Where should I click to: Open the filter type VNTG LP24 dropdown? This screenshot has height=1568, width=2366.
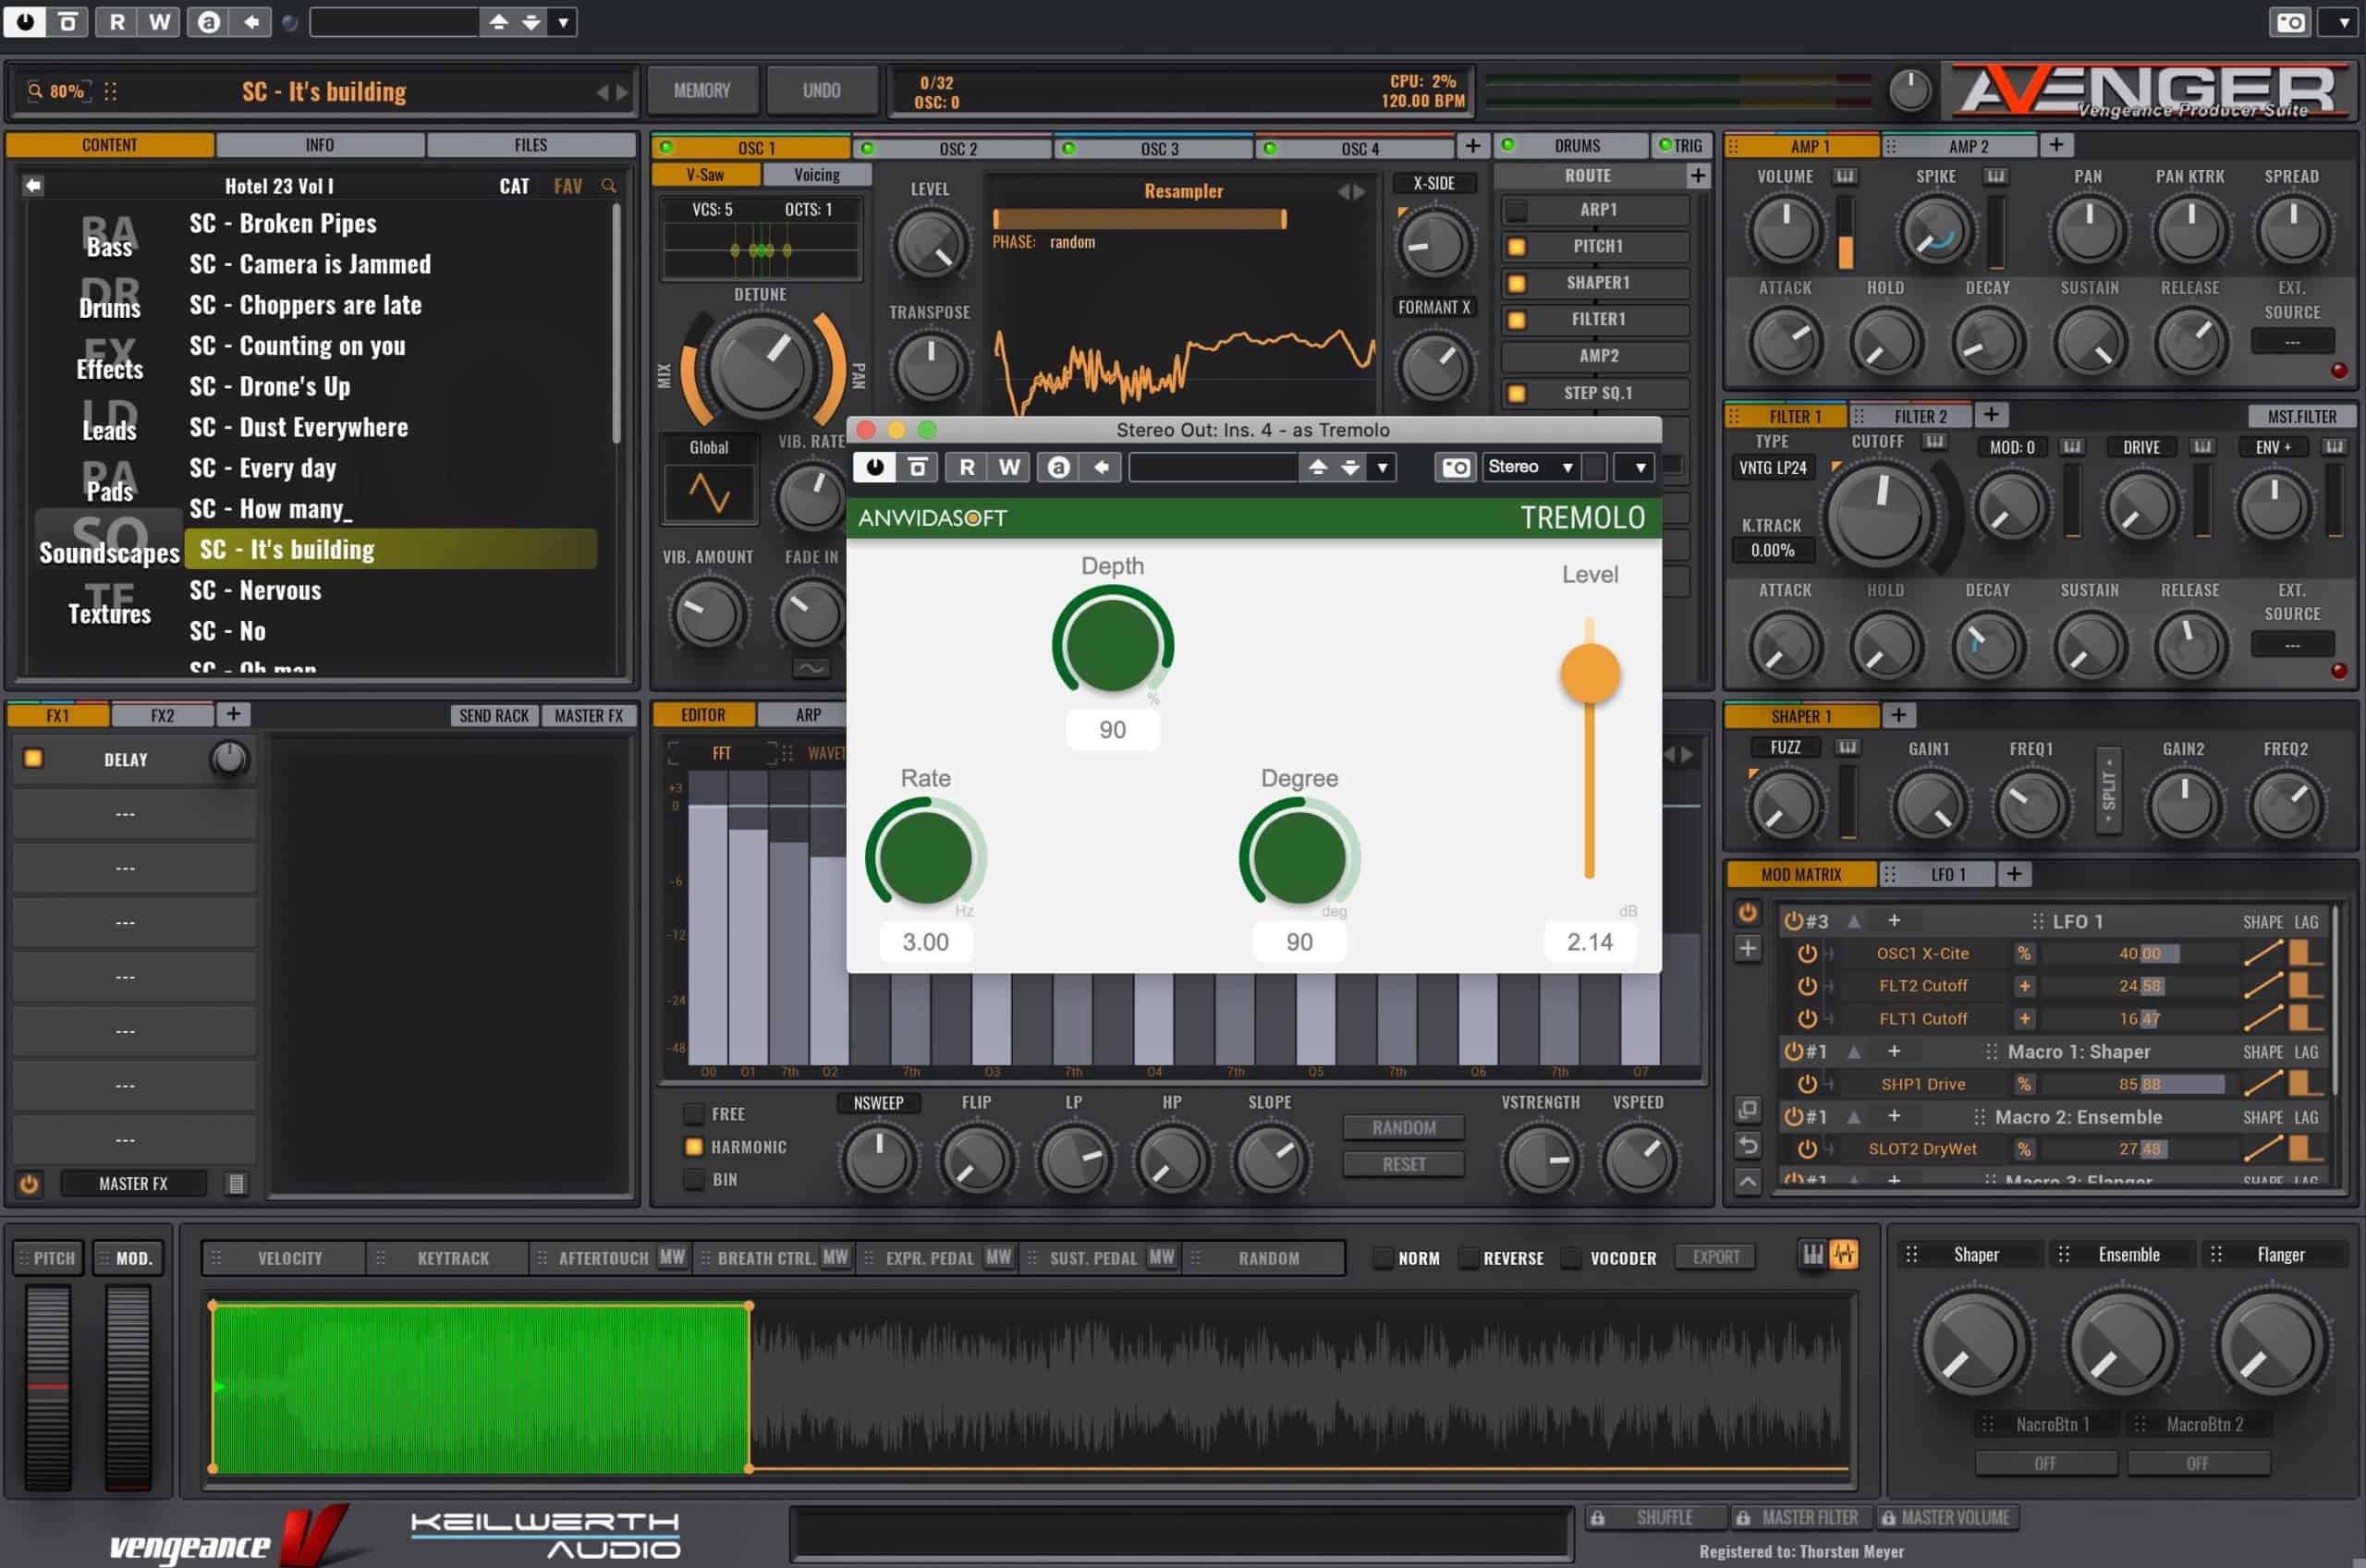point(1772,467)
